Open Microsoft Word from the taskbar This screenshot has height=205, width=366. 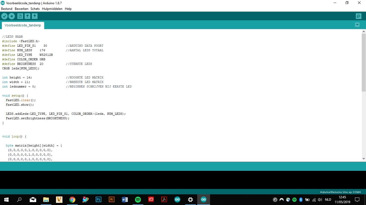125,199
